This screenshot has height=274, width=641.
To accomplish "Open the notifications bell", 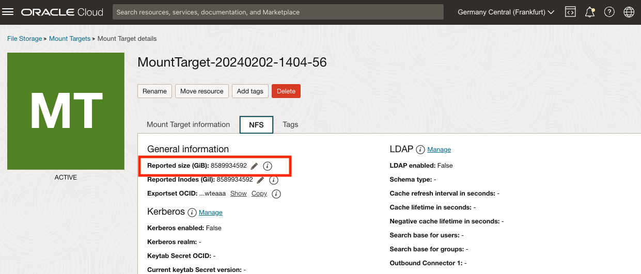I will [590, 12].
